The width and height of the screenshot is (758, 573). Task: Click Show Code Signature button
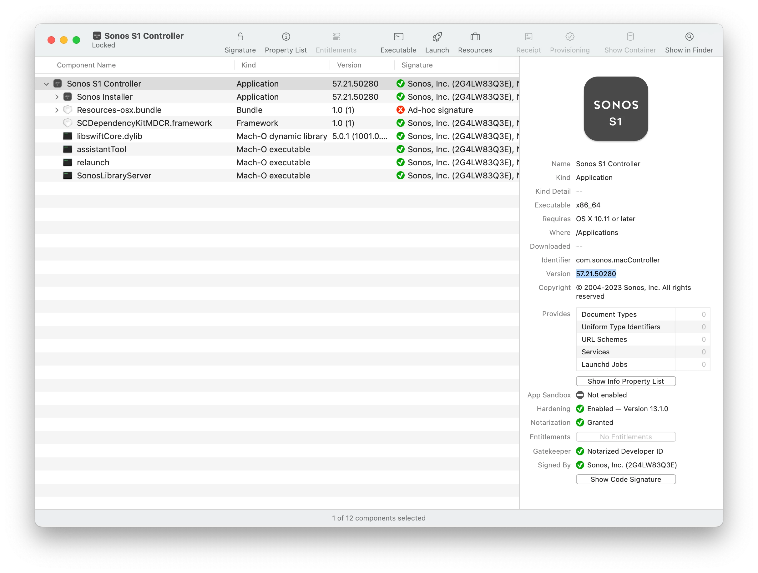pos(626,480)
